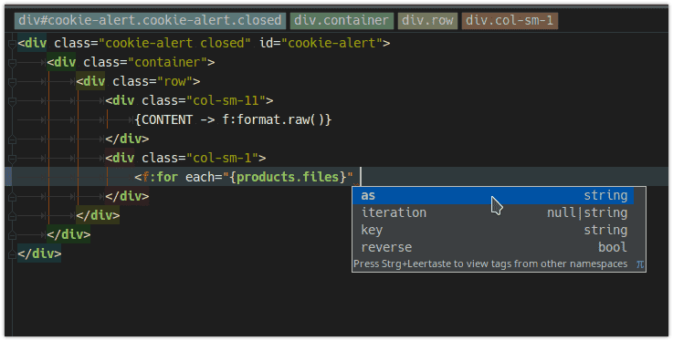The width and height of the screenshot is (673, 341).
Task: Fold the col-sm-1 div block
Action: click(x=12, y=158)
